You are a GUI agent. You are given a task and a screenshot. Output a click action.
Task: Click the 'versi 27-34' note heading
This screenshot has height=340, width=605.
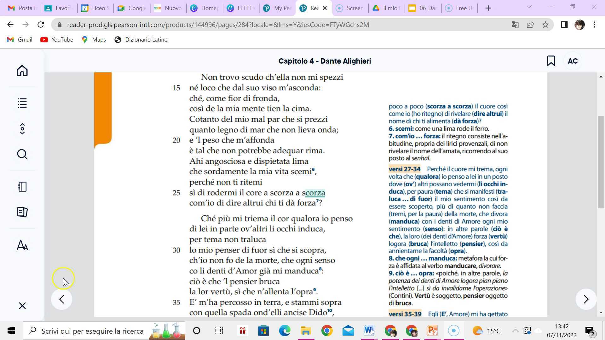(404, 169)
